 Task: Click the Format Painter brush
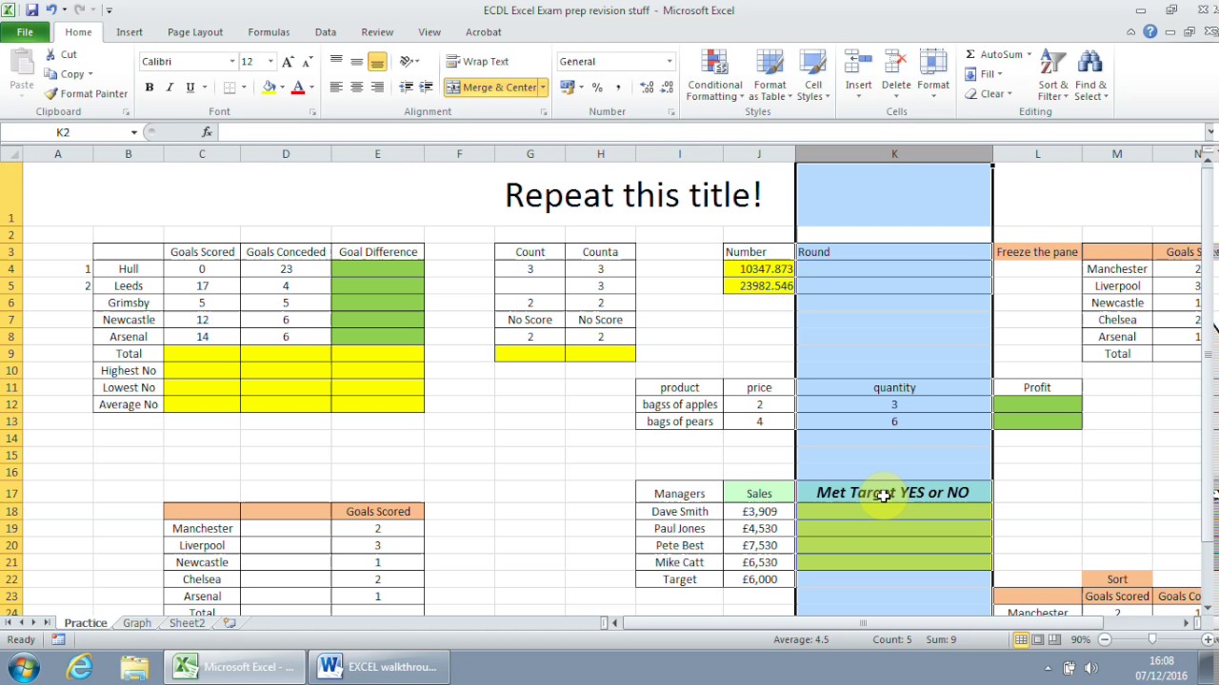[51, 93]
